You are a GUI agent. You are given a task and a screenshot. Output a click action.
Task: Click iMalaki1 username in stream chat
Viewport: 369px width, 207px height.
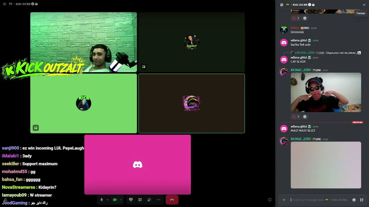pos(10,156)
